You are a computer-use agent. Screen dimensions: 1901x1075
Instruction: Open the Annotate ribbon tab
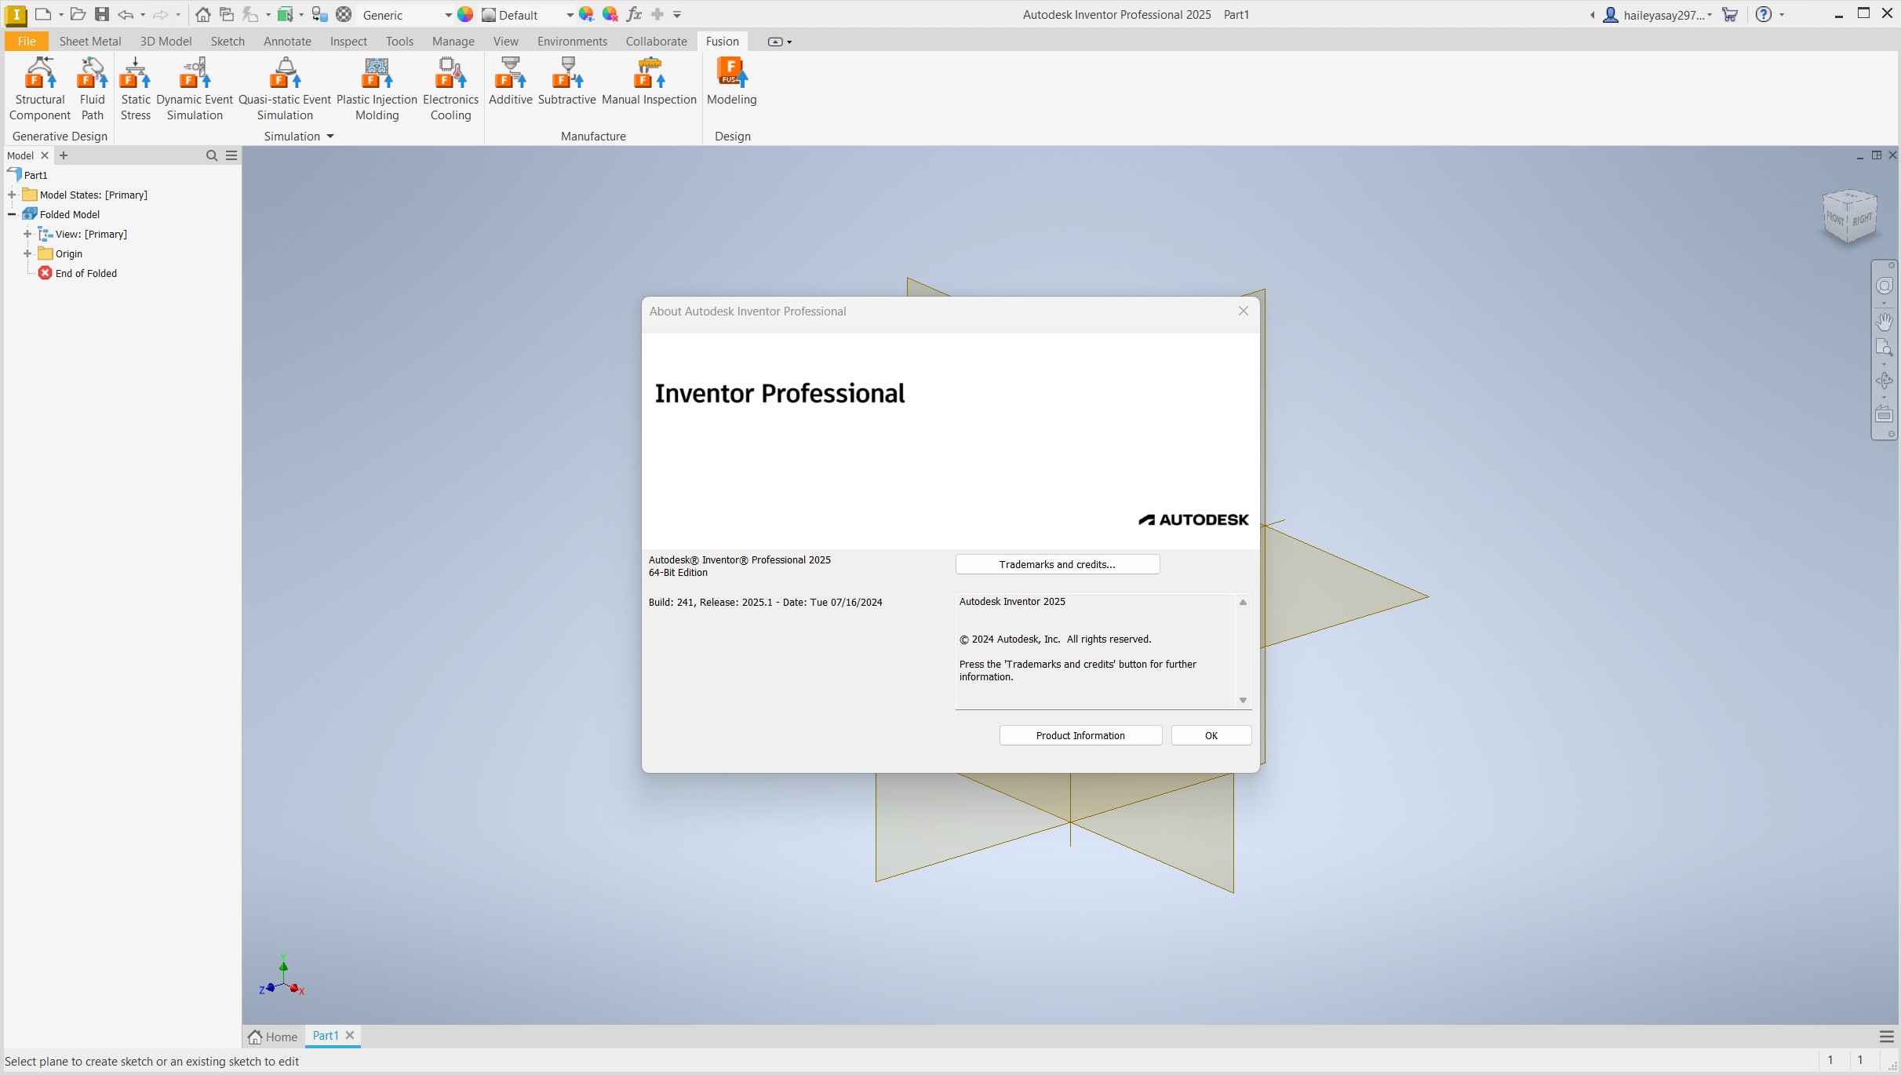point(287,41)
